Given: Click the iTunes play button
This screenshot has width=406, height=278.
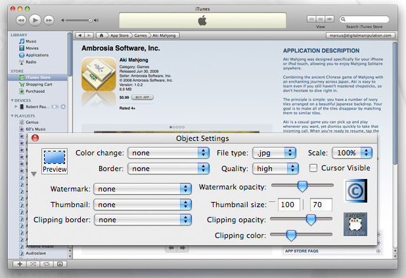Looking at the screenshot, I should tap(35, 20).
